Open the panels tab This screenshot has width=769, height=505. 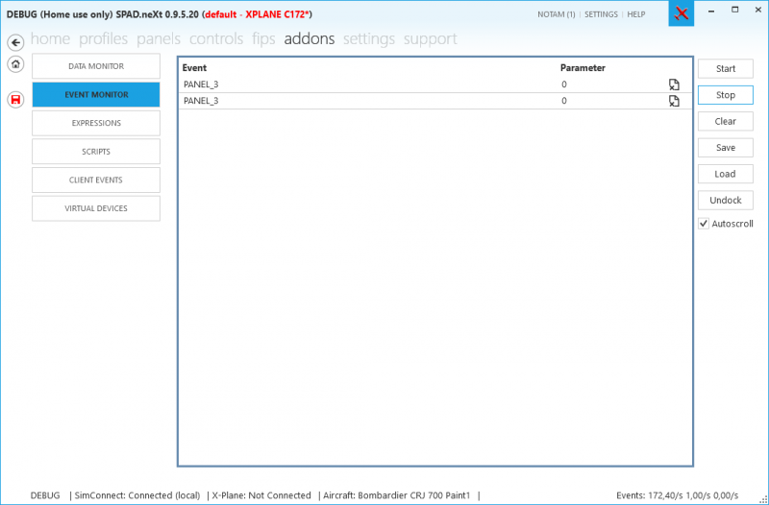[159, 38]
